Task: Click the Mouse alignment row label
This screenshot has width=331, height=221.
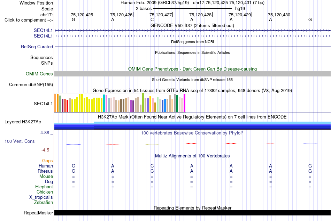Action: pyautogui.click(x=46, y=177)
